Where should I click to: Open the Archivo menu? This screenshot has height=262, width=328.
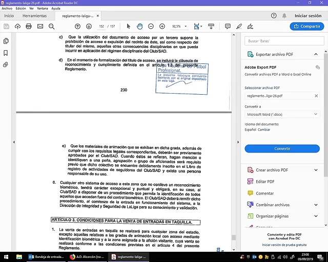[7, 9]
